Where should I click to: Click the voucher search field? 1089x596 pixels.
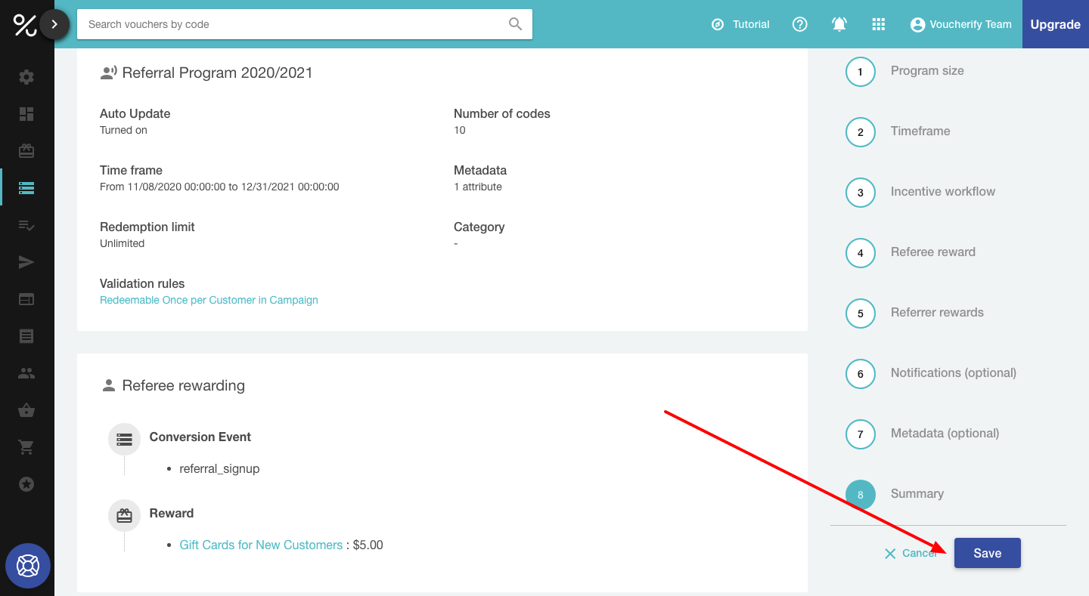(x=302, y=24)
